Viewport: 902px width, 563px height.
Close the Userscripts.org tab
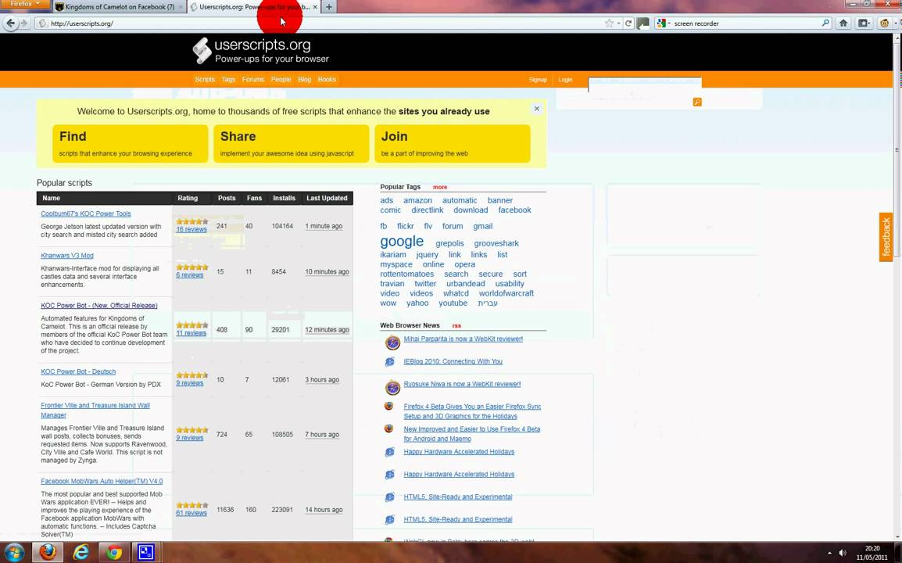pyautogui.click(x=315, y=7)
